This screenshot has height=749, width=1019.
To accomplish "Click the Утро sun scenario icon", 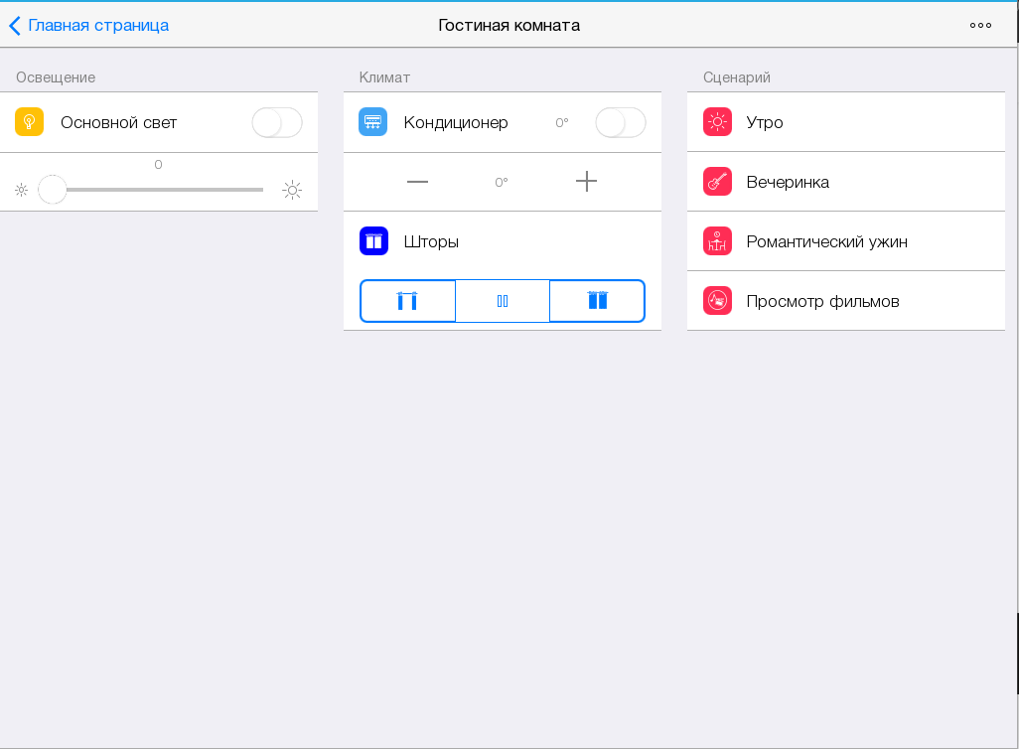I will [717, 122].
